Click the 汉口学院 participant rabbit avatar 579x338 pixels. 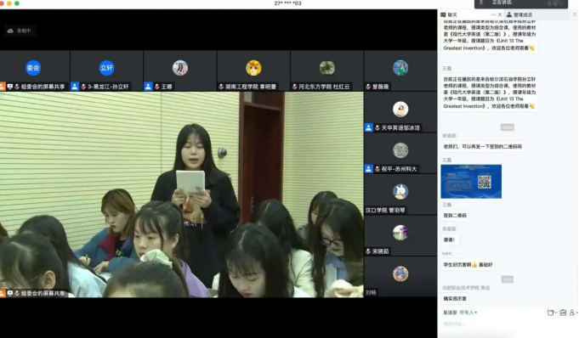click(x=400, y=192)
